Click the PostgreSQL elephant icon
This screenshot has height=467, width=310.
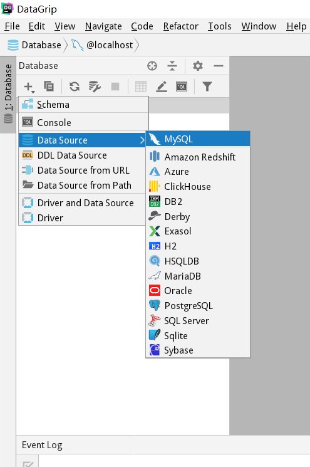tap(155, 305)
